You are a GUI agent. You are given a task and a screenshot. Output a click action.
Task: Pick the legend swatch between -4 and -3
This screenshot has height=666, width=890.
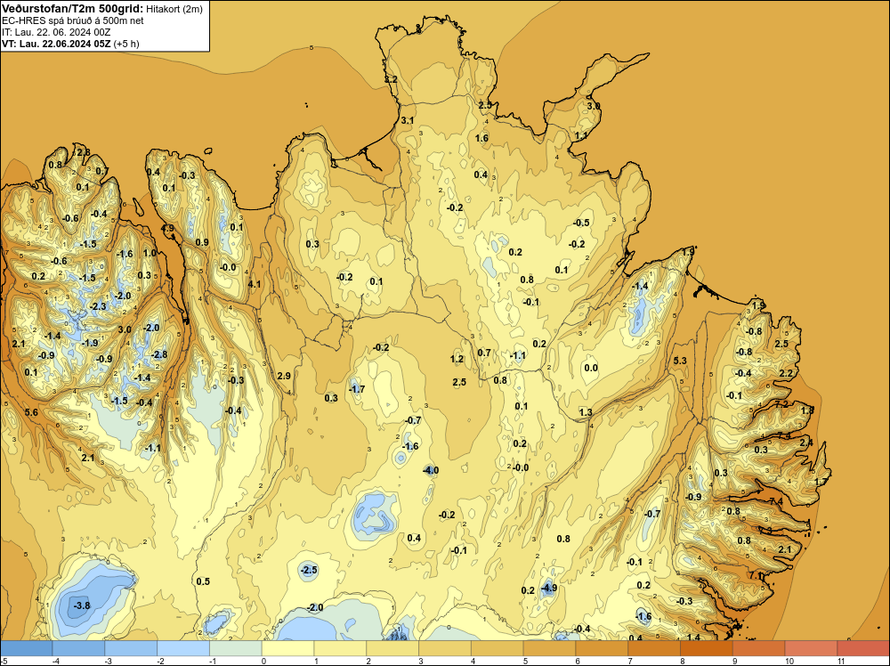click(x=78, y=648)
